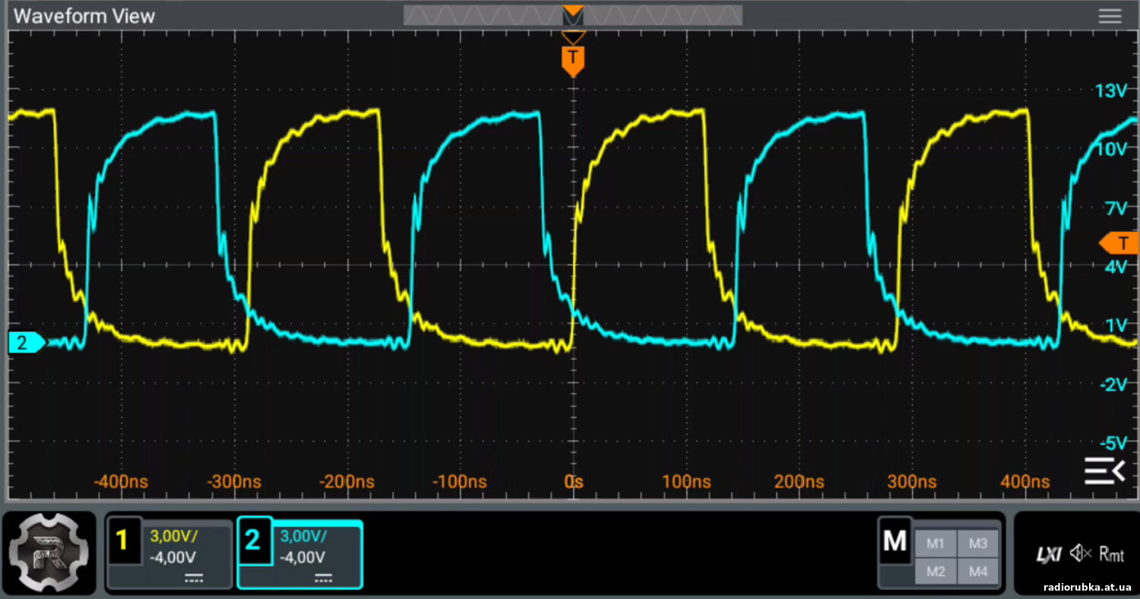
Task: Select the M2 math waveform button
Action: 935,571
